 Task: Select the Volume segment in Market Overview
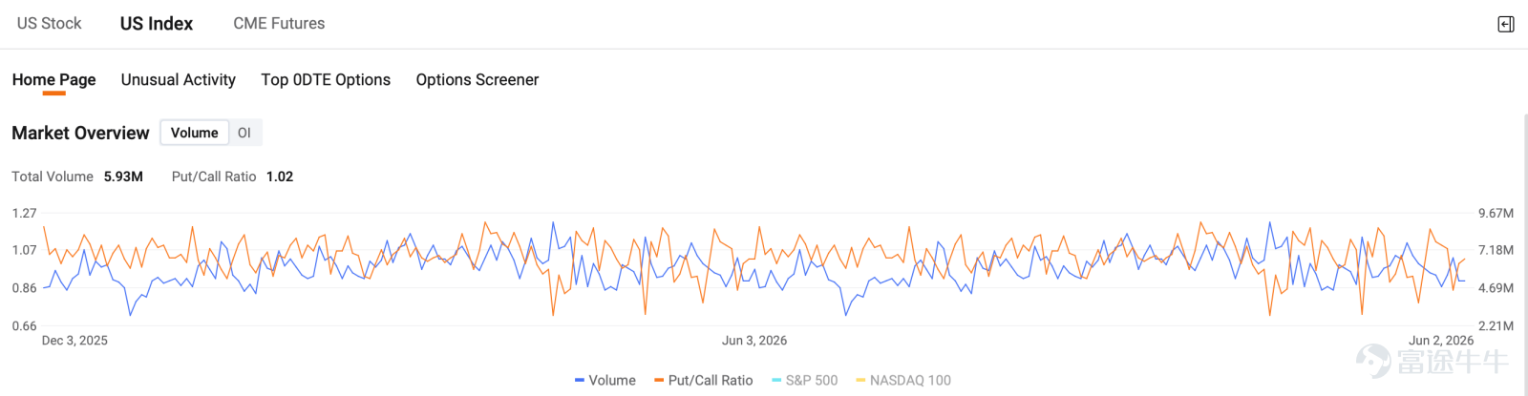(x=195, y=133)
